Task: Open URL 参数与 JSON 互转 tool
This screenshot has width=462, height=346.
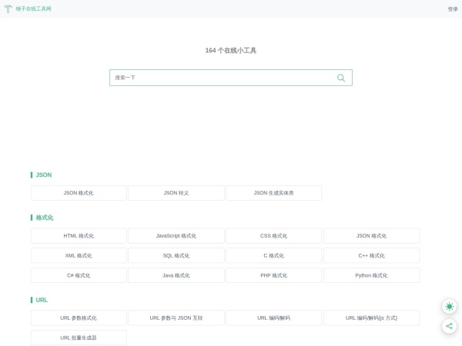Action: point(176,318)
